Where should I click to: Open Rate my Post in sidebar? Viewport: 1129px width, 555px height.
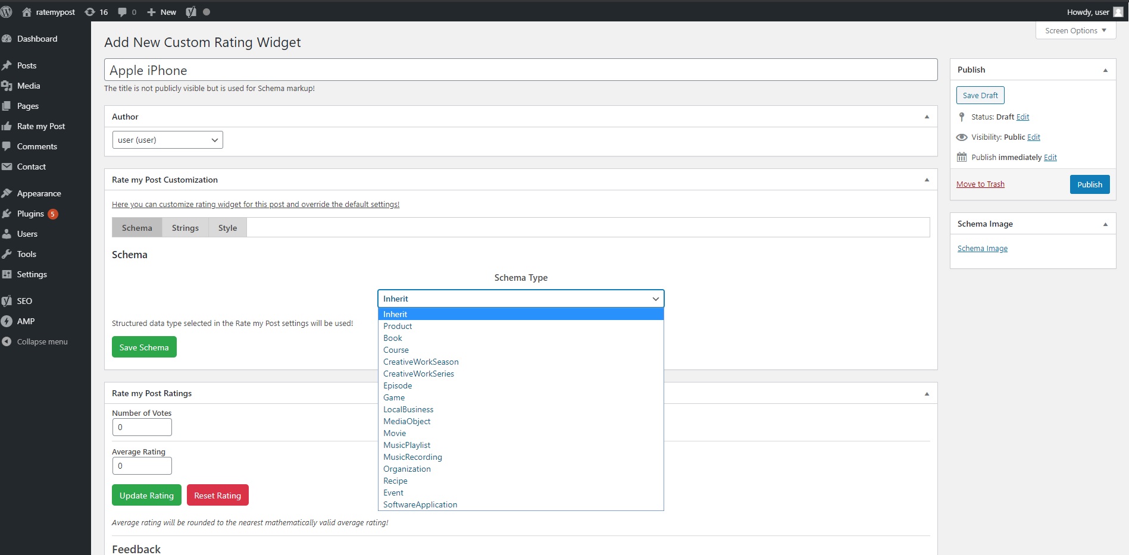tap(41, 126)
